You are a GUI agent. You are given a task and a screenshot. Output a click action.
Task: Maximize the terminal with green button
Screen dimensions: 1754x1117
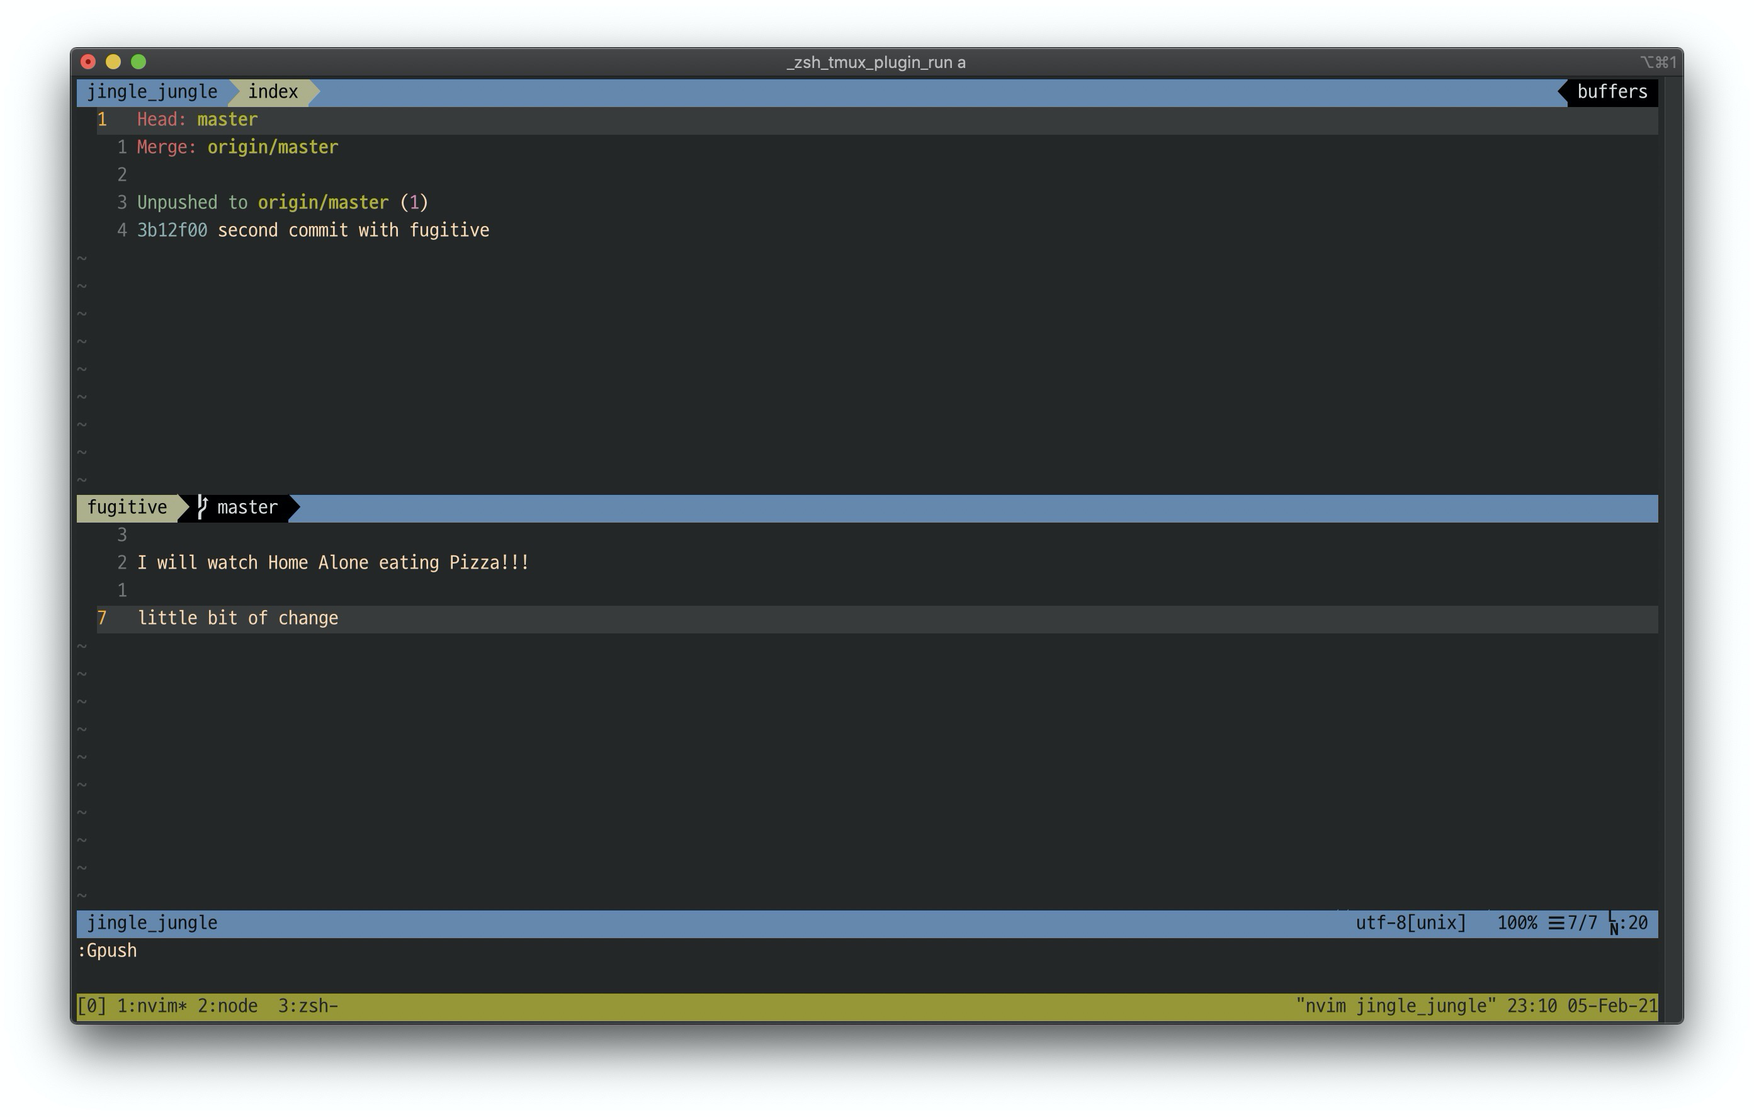(139, 62)
